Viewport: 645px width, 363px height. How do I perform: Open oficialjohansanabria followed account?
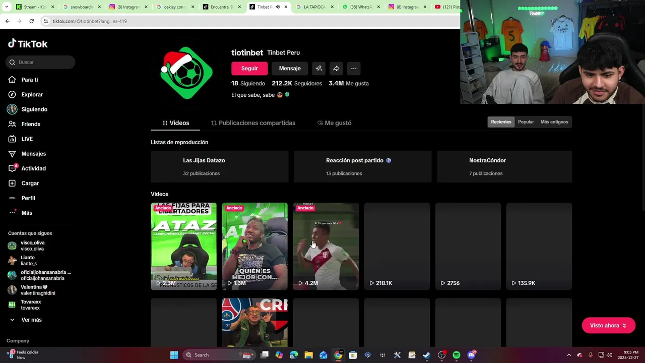pos(39,275)
